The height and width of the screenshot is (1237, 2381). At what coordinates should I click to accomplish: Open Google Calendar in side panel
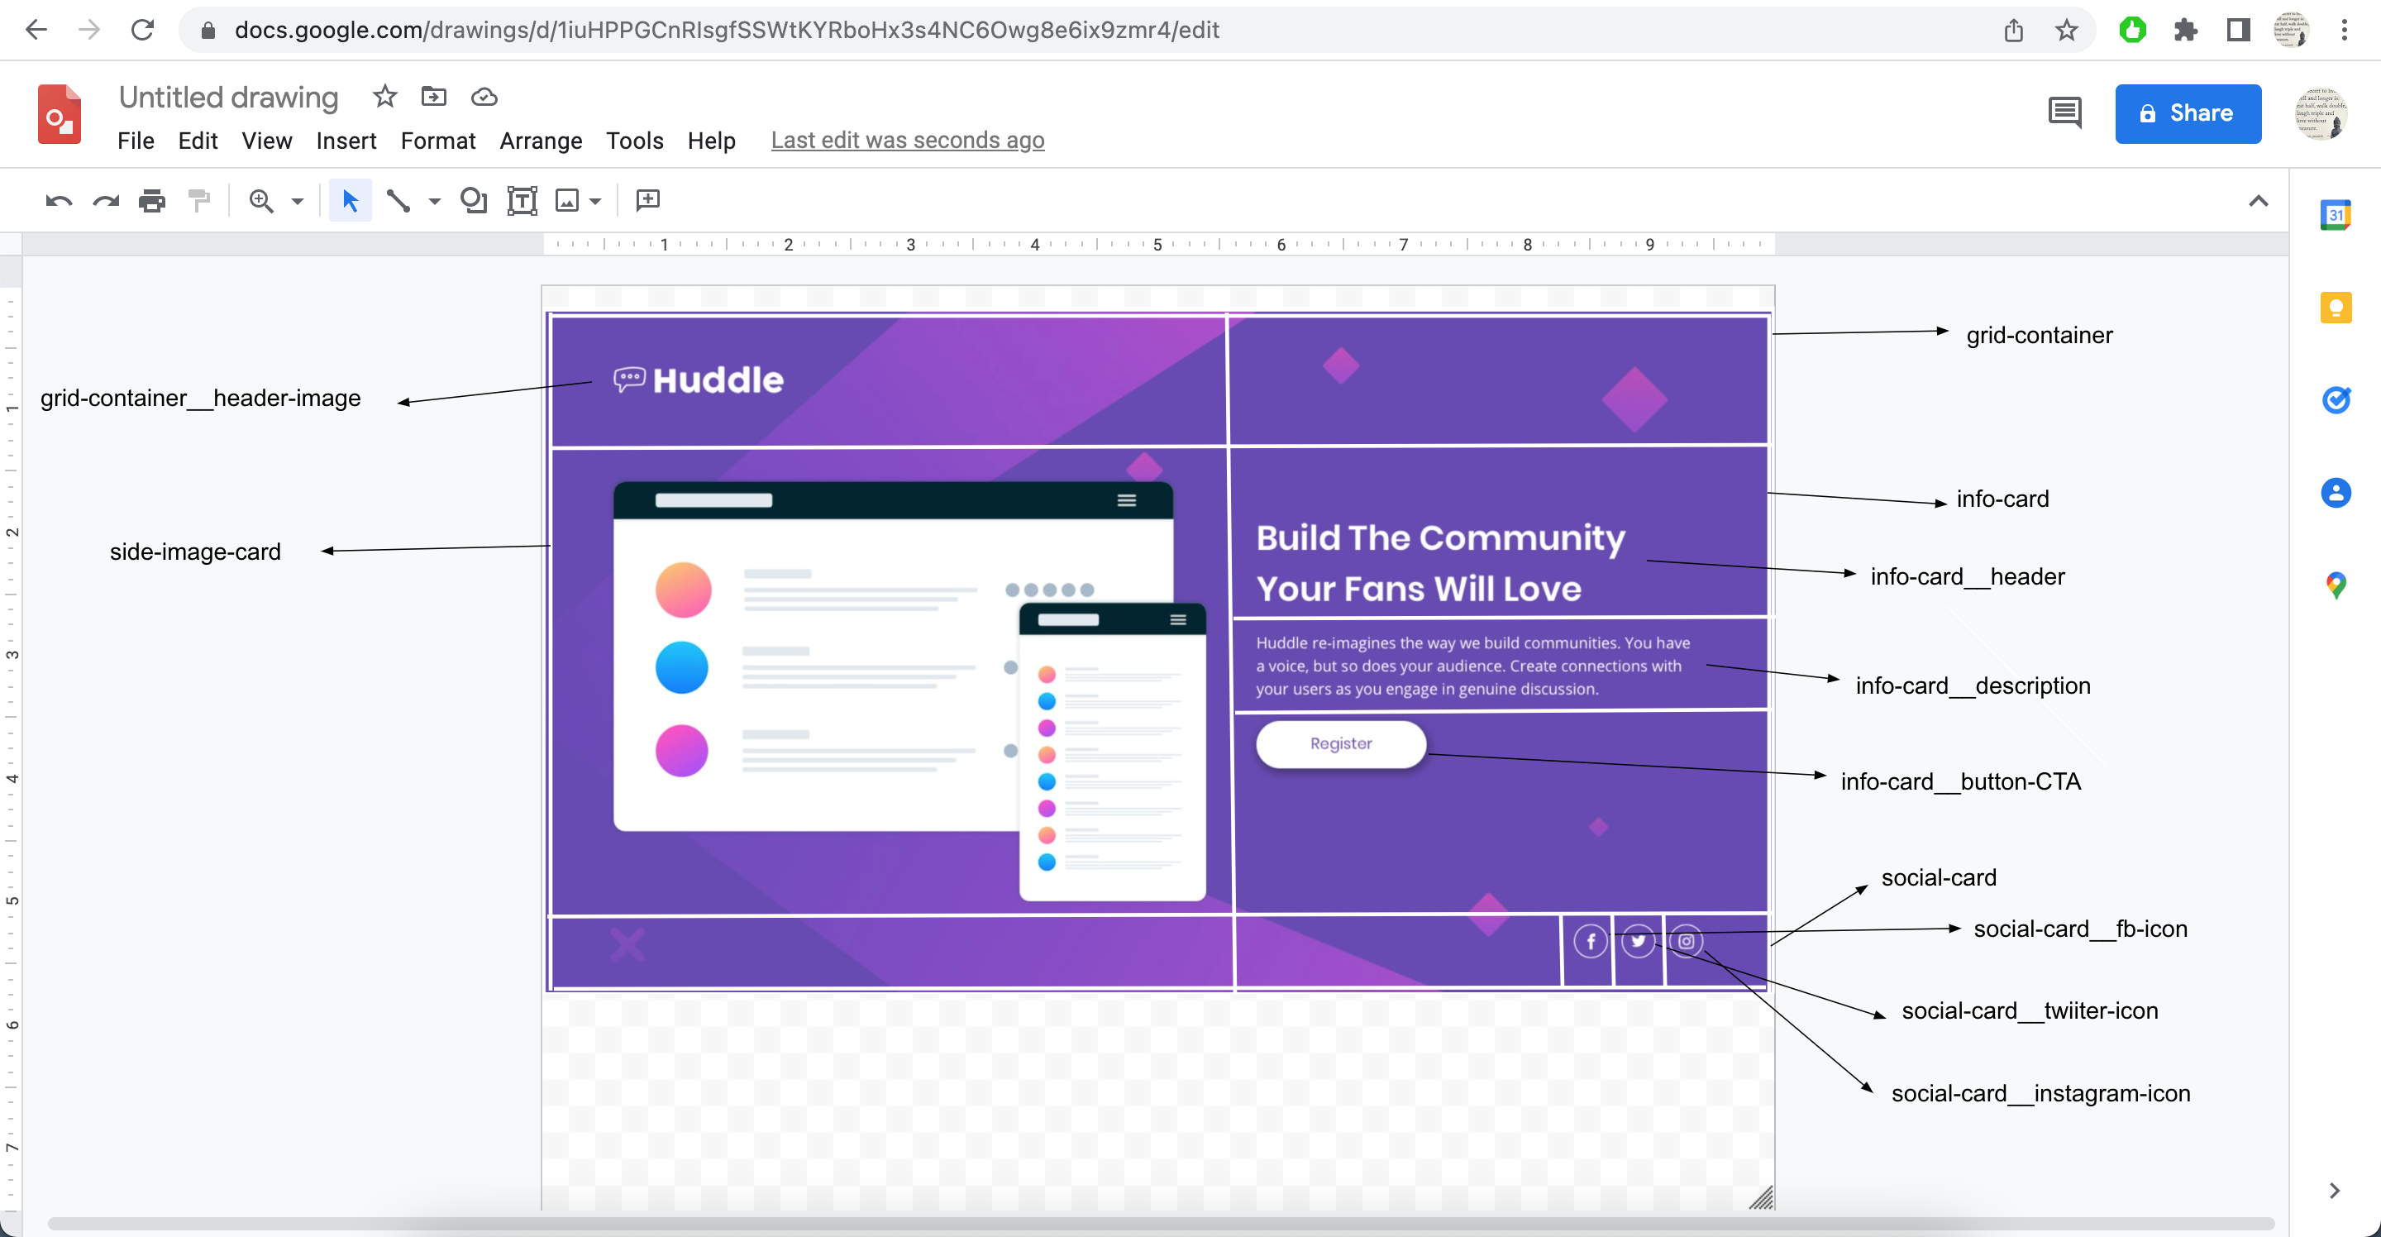point(2336,216)
